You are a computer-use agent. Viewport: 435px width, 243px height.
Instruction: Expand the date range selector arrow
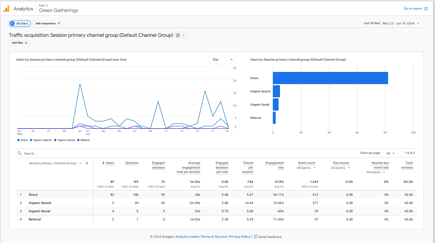(418, 23)
